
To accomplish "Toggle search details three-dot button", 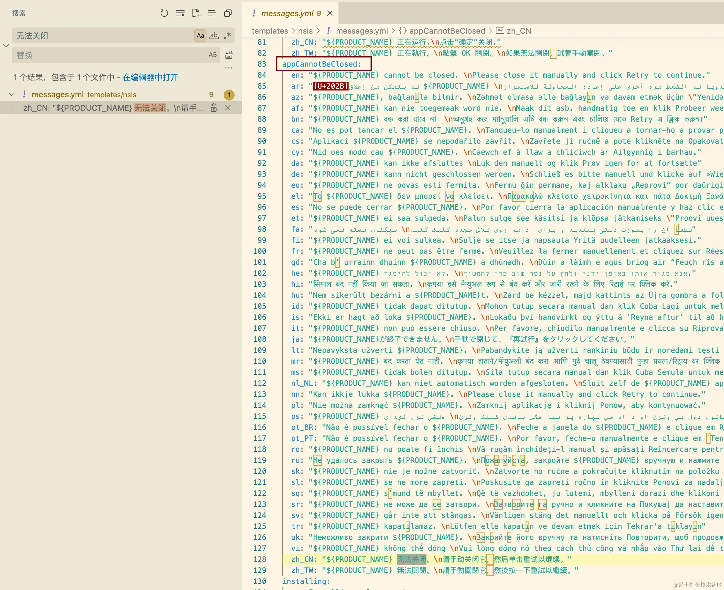I will click(x=228, y=68).
